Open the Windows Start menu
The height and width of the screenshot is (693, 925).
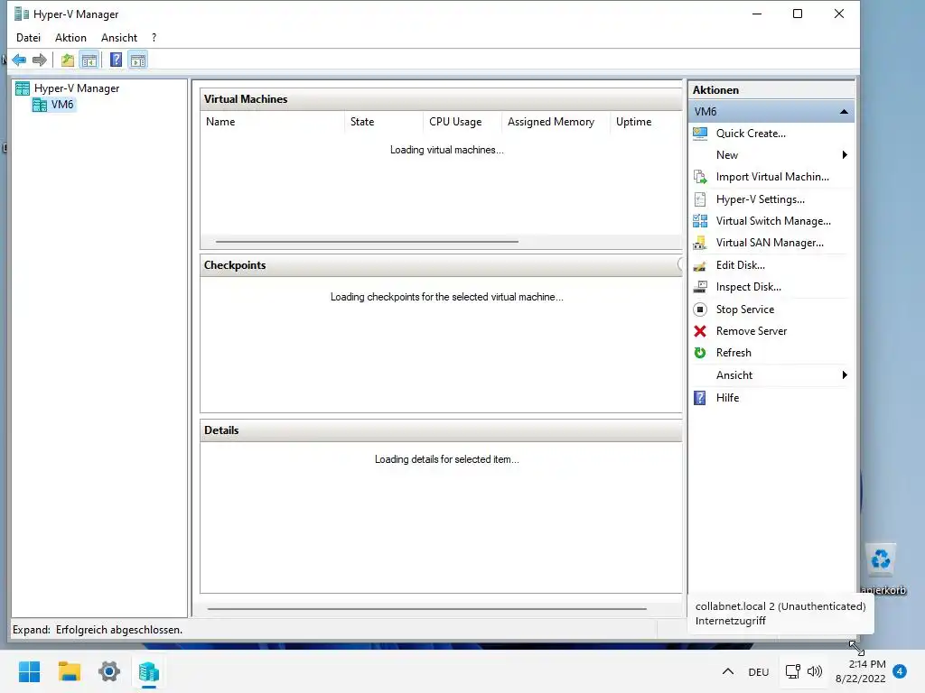30,671
